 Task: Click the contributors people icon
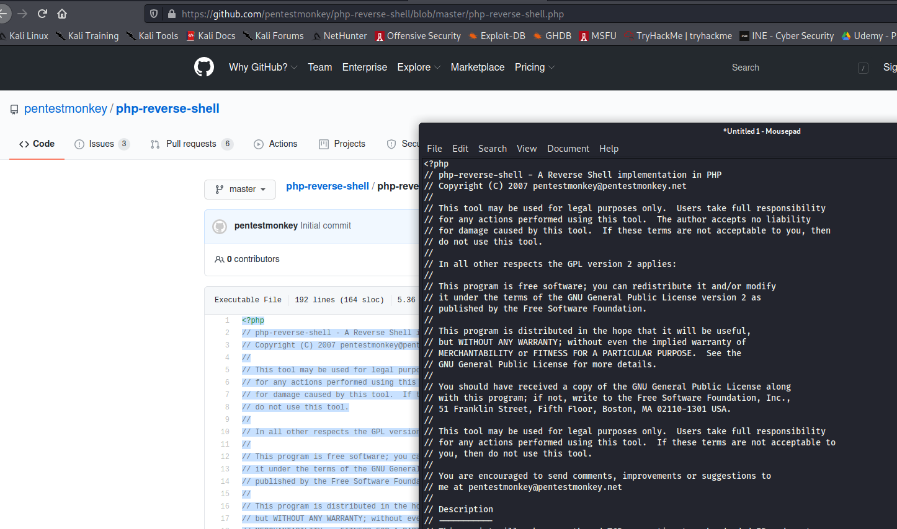pyautogui.click(x=220, y=259)
